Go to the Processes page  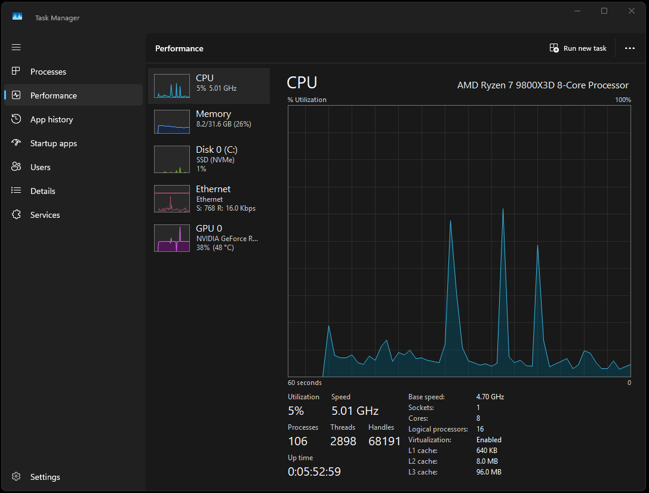pyautogui.click(x=73, y=72)
